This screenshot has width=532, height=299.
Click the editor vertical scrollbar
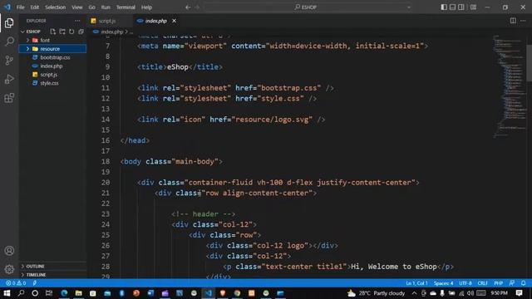529,63
